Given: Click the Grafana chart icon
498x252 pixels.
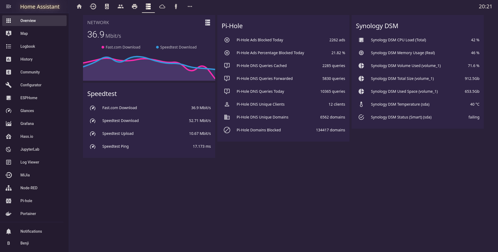Looking at the screenshot, I should pyautogui.click(x=9, y=124).
